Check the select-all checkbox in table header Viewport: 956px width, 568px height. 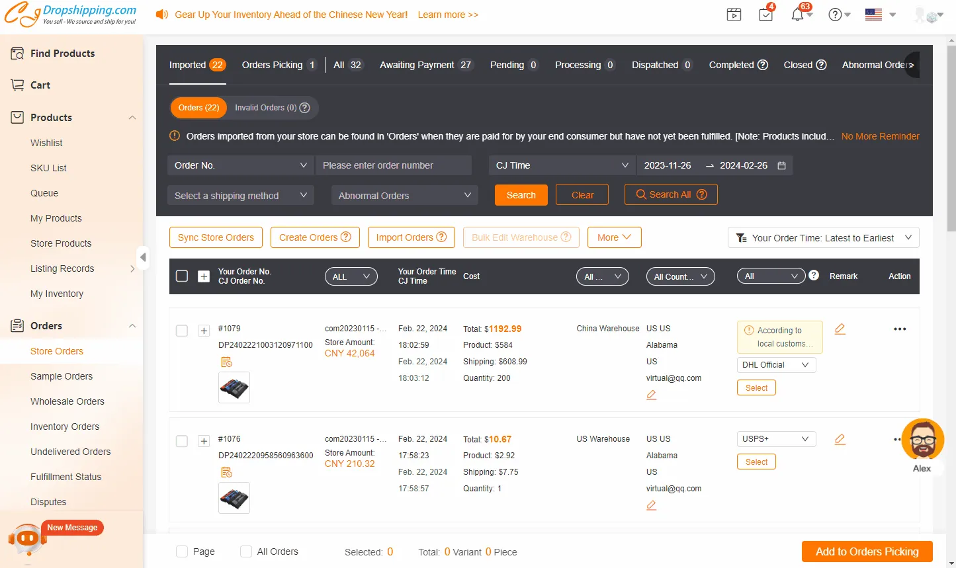tap(182, 276)
